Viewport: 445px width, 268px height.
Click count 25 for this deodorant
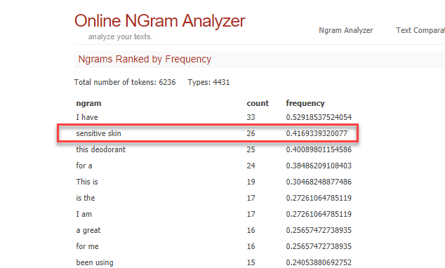[251, 149]
